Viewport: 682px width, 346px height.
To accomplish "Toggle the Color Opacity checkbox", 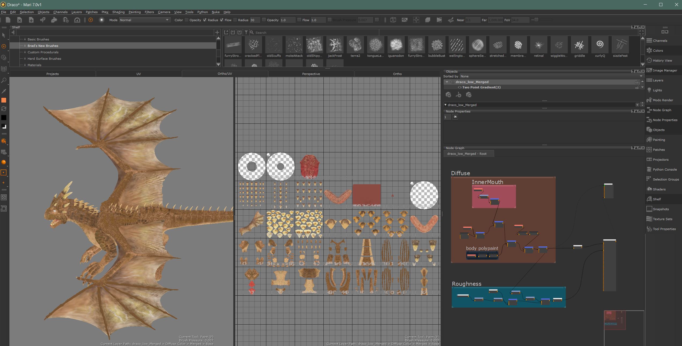I will click(187, 20).
